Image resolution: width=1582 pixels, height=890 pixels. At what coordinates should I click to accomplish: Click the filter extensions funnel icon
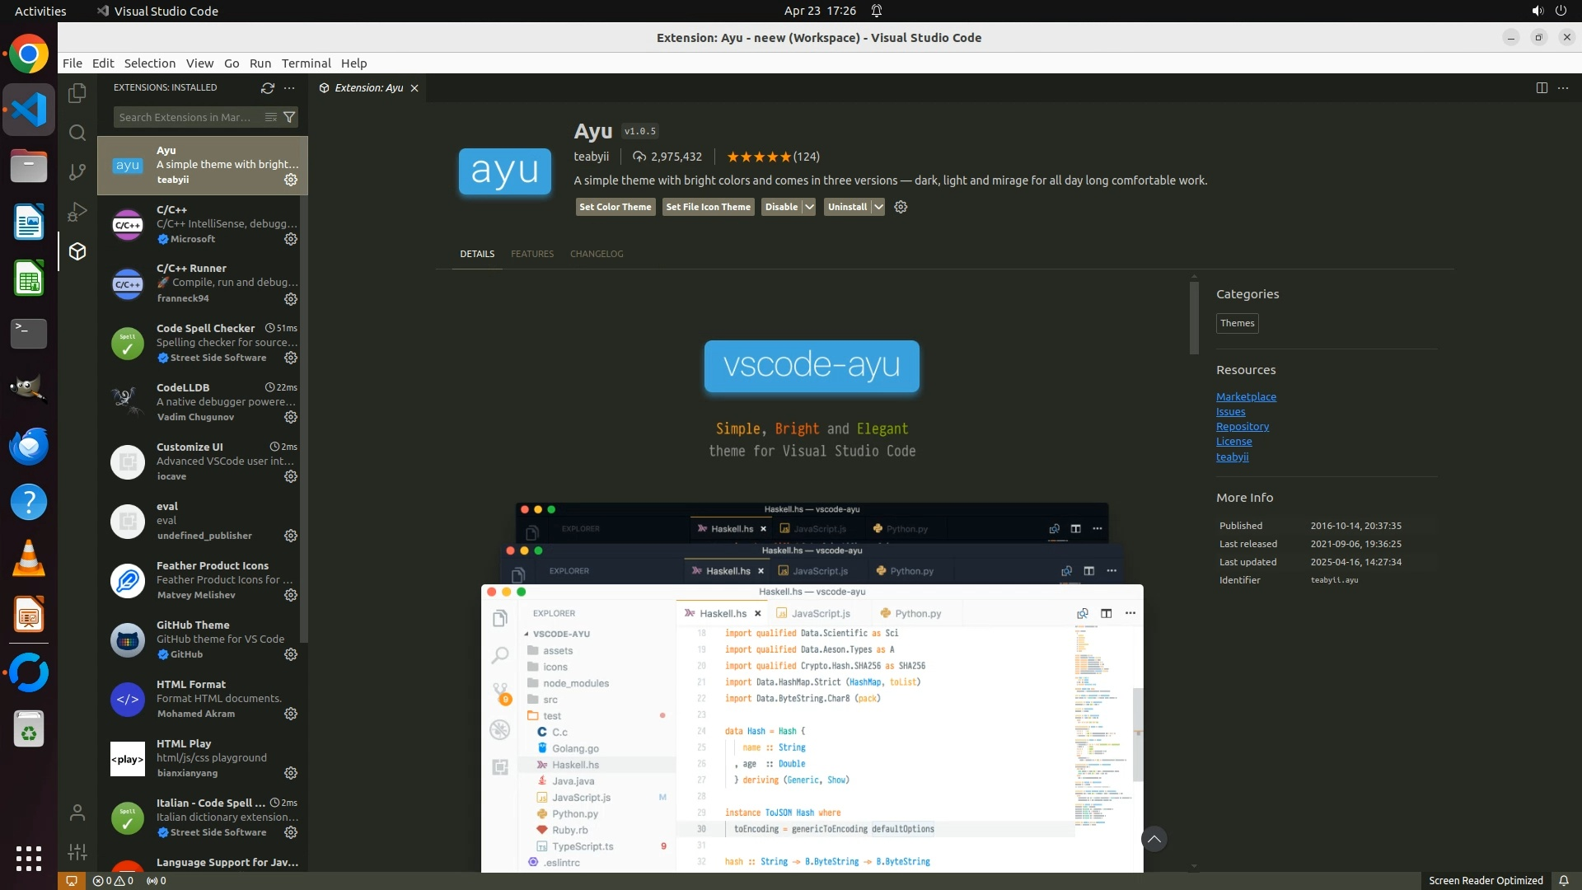(289, 117)
